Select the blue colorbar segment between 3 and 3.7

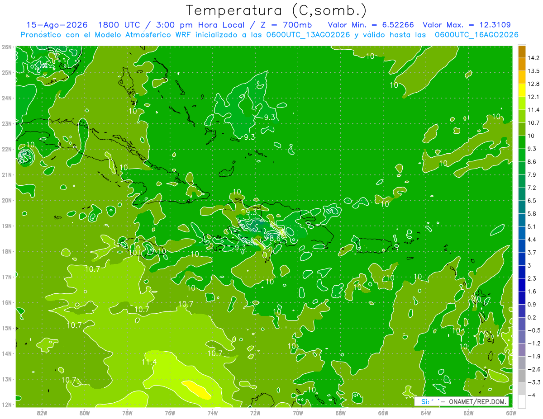click(x=522, y=259)
